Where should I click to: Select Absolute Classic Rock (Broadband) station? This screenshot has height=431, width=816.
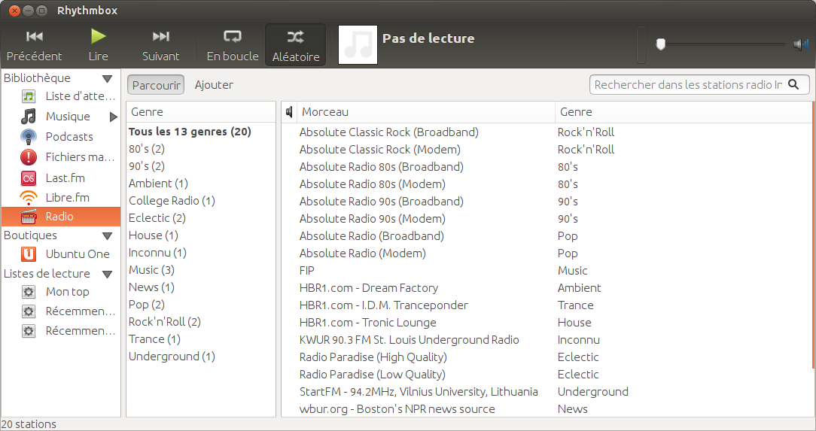click(547, 132)
